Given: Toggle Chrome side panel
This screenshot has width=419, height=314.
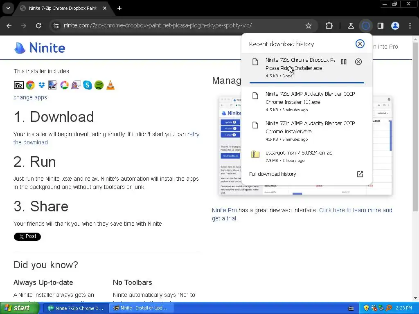Looking at the screenshot, I should click(381, 26).
